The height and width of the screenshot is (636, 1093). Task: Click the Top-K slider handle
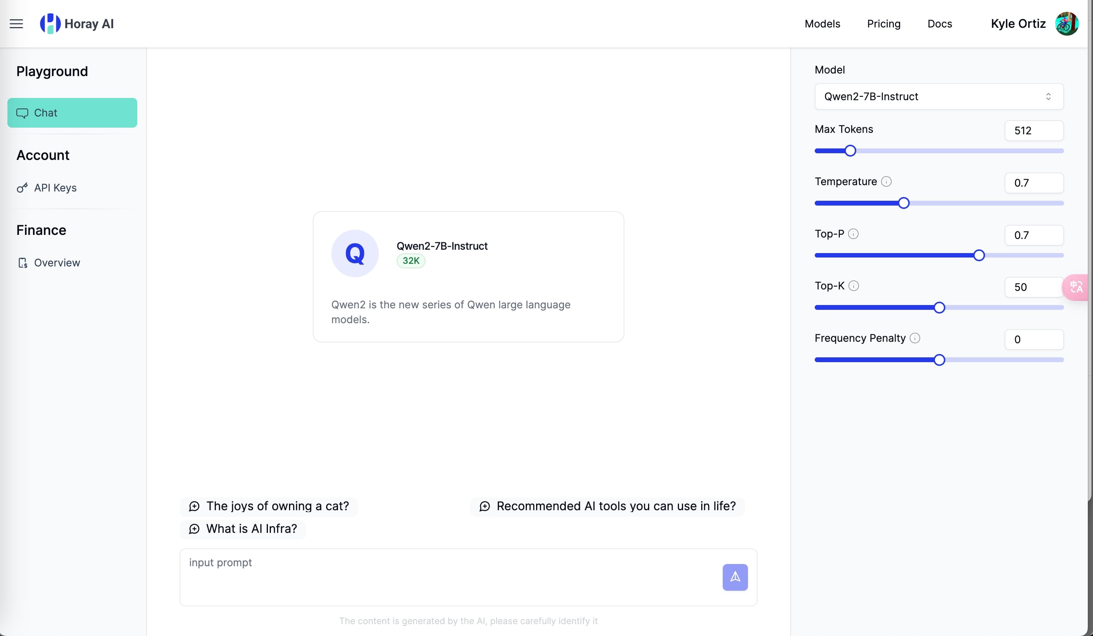939,308
